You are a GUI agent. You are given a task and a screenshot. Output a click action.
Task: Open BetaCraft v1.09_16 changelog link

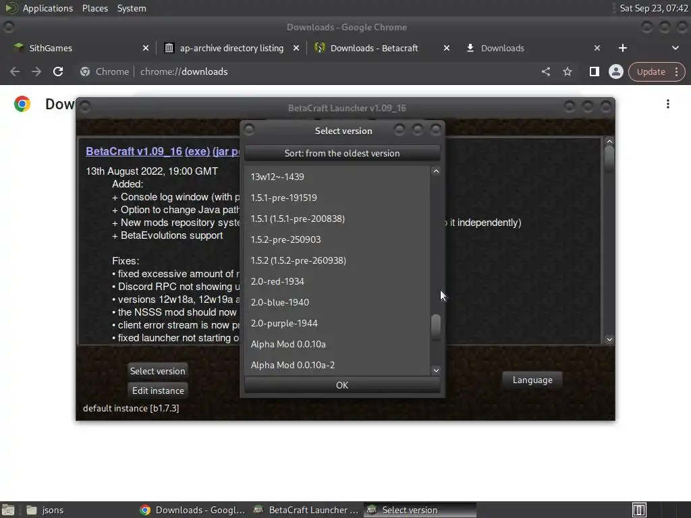point(134,151)
